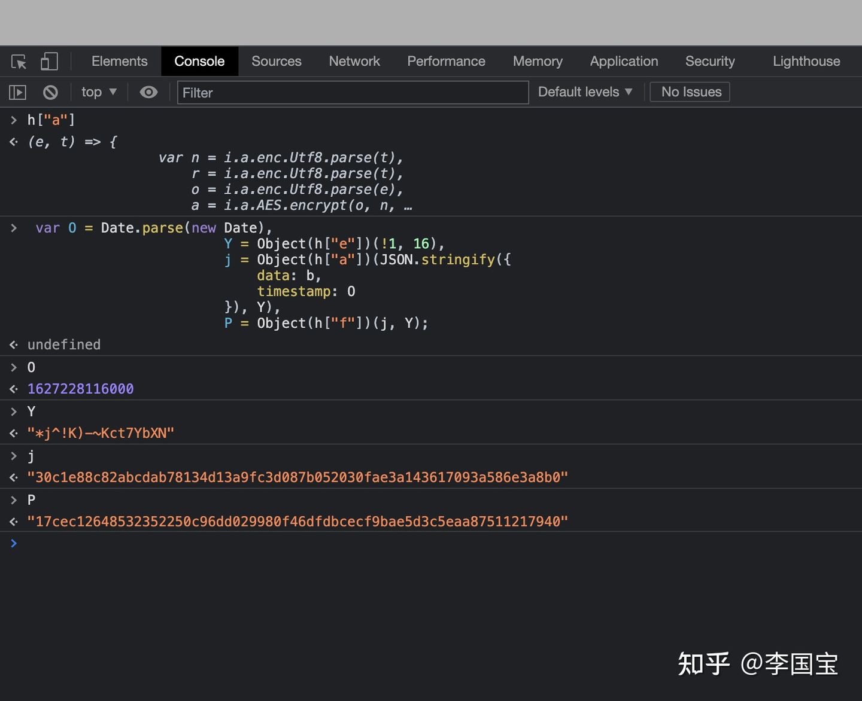Switch to the Elements tab

[119, 62]
